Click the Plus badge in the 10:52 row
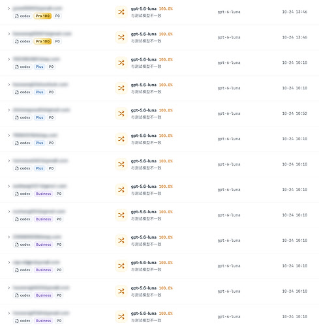 pyautogui.click(x=40, y=117)
